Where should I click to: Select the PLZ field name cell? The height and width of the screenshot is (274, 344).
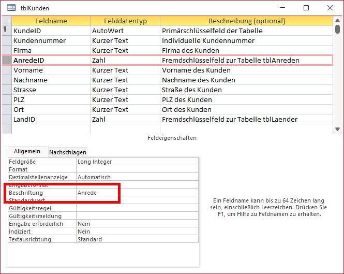(51, 100)
